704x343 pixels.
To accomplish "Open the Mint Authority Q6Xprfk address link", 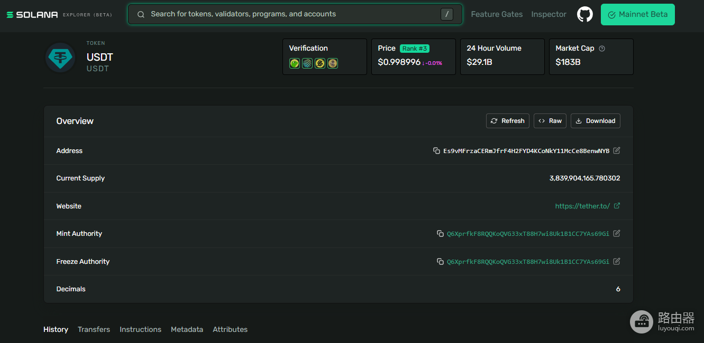I will [x=528, y=233].
